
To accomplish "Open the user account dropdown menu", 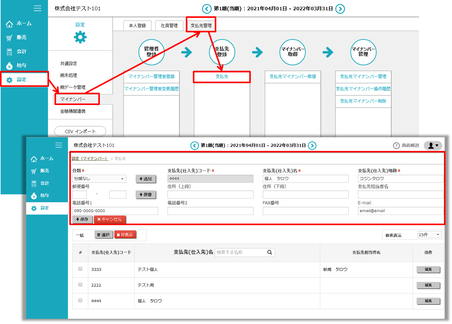I will tap(433, 146).
